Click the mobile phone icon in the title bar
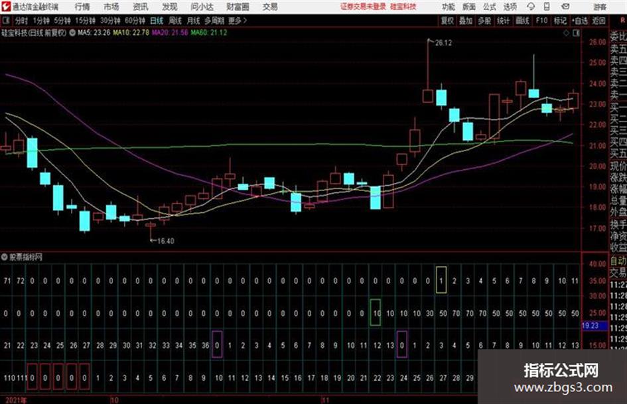 pyautogui.click(x=547, y=7)
